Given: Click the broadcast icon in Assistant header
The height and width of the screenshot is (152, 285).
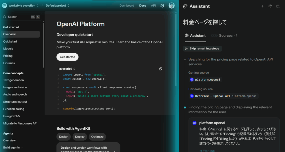Looking at the screenshot, I should [x=270, y=6].
